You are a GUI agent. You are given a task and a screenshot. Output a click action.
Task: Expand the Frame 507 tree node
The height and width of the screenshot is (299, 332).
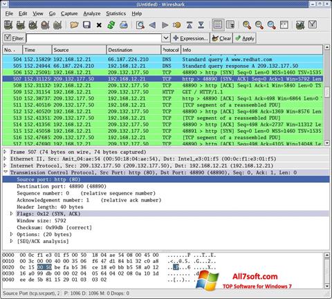point(5,152)
